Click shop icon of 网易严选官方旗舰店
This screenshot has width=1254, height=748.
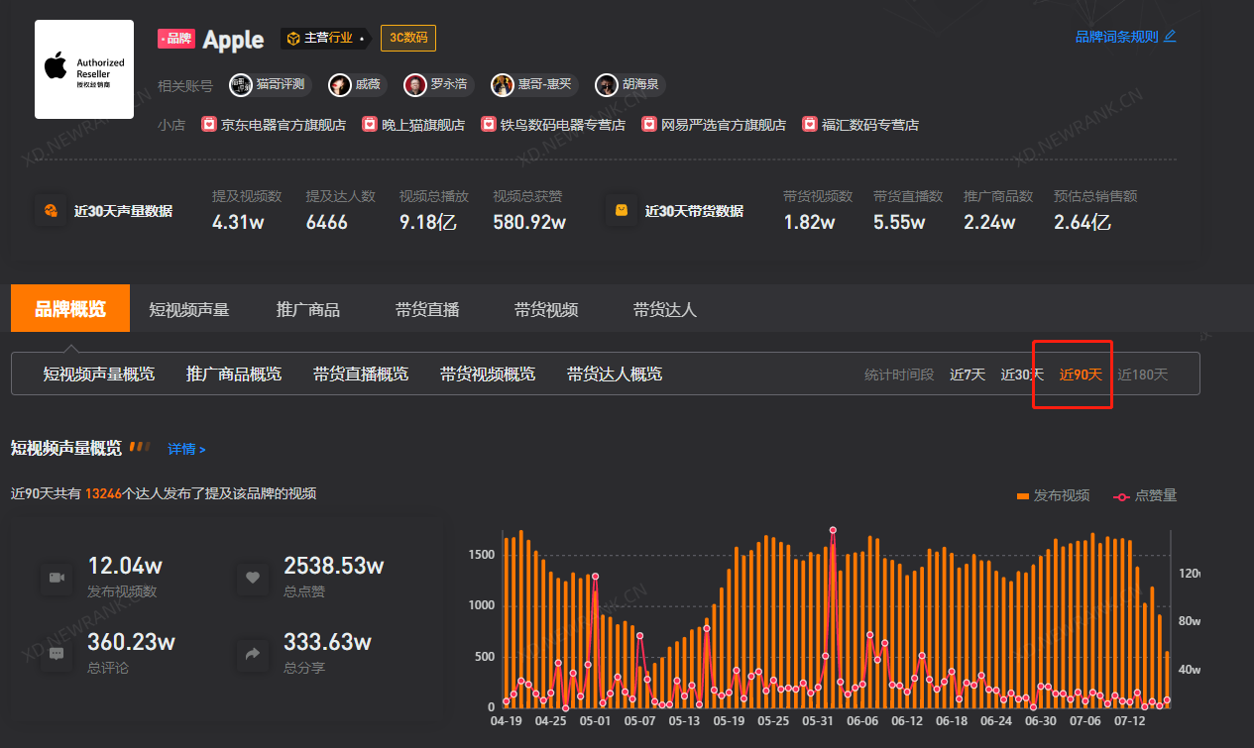649,125
